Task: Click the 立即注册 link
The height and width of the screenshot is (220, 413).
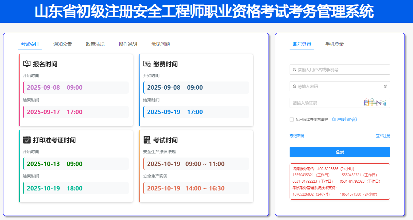Action: point(383,136)
